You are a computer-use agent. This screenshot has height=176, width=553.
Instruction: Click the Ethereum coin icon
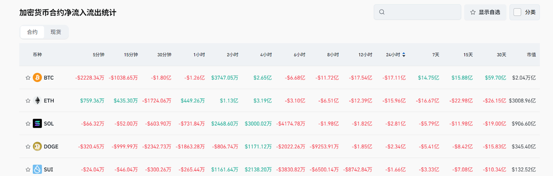(37, 101)
